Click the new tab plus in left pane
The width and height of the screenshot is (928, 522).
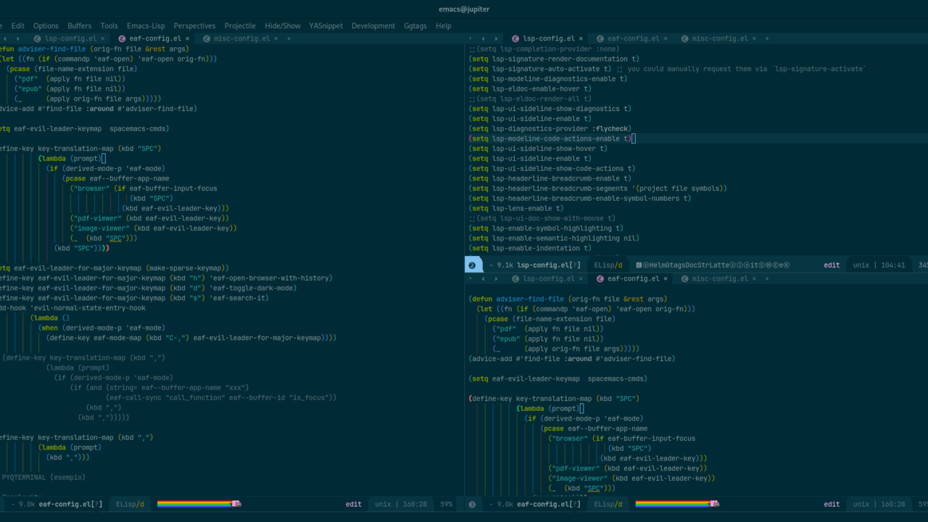[x=289, y=38]
